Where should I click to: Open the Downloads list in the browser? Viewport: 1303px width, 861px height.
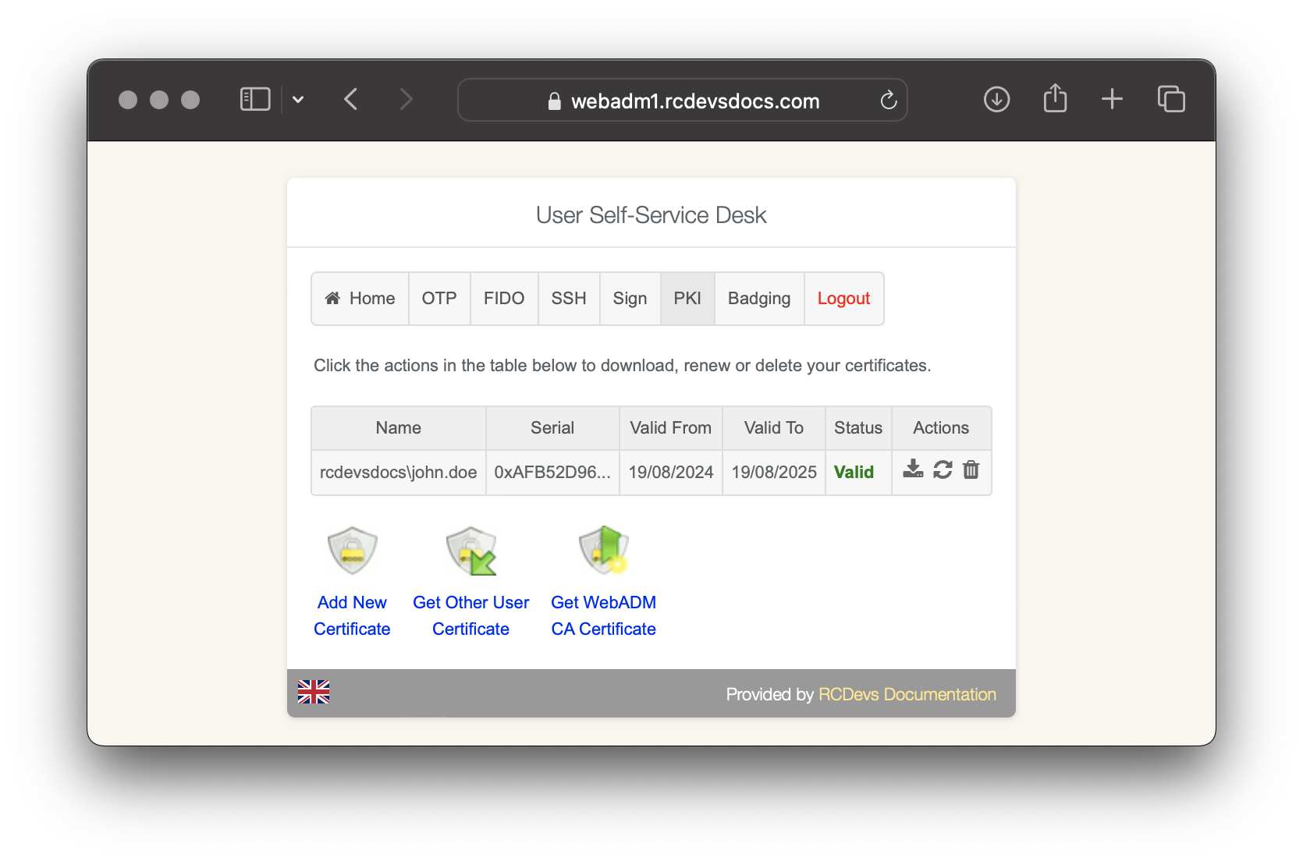(x=996, y=99)
